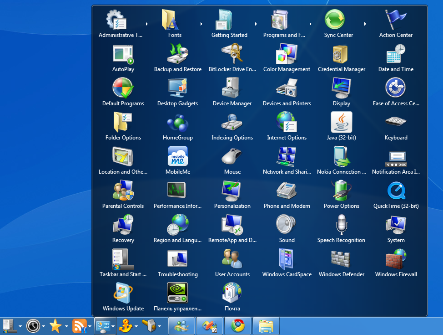Open Programs and Features icon
The height and width of the screenshot is (335, 443).
click(279, 20)
